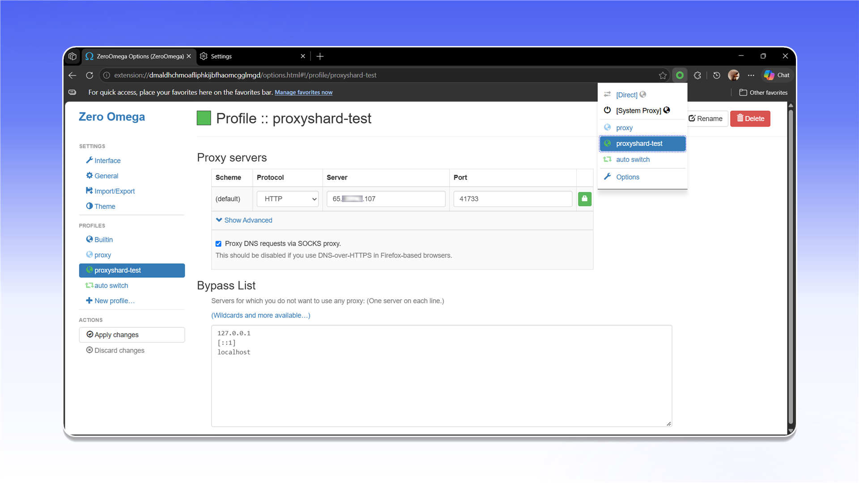Click the browser history icon
Viewport: 859px width, 483px height.
[717, 75]
